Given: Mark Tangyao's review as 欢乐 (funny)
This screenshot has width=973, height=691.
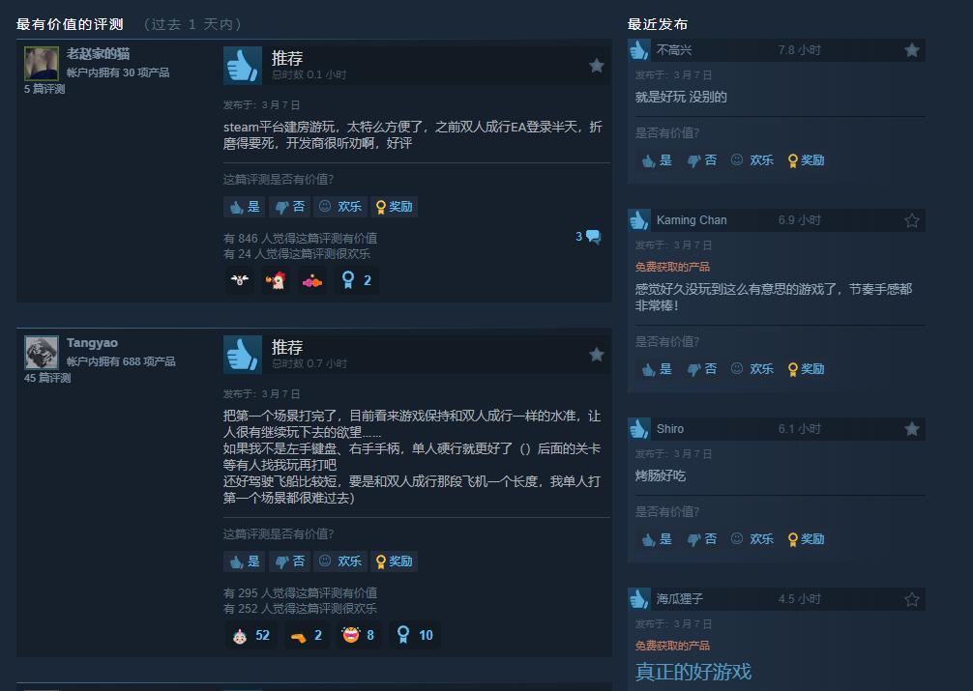Looking at the screenshot, I should 339,561.
